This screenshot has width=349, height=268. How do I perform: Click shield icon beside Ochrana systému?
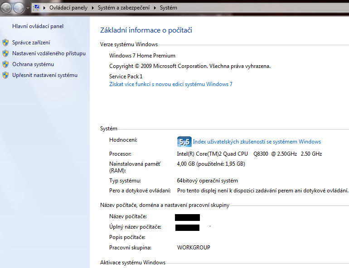5,64
